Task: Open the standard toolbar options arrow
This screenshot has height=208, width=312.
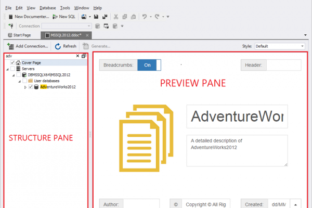Action: tap(168, 17)
